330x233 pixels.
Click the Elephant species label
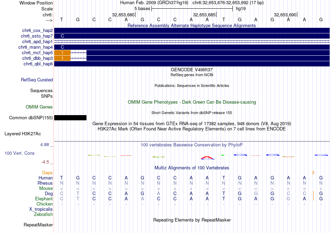tap(44, 199)
